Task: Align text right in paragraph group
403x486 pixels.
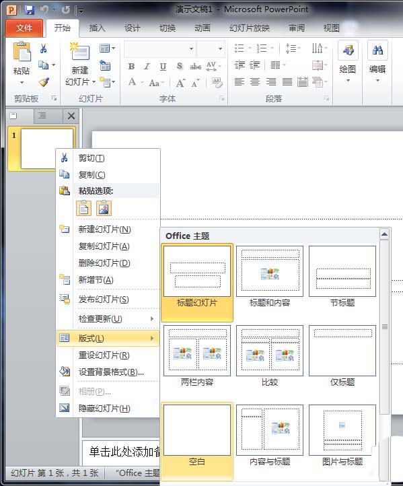Action: (x=271, y=82)
